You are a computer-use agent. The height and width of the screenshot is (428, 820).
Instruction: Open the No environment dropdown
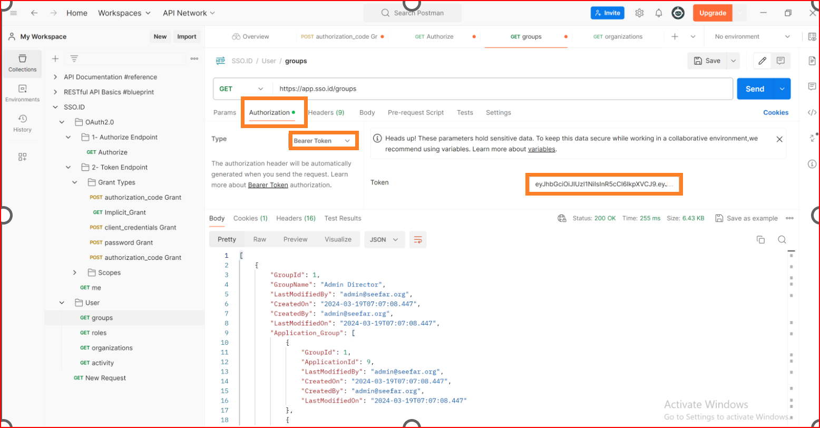point(753,36)
